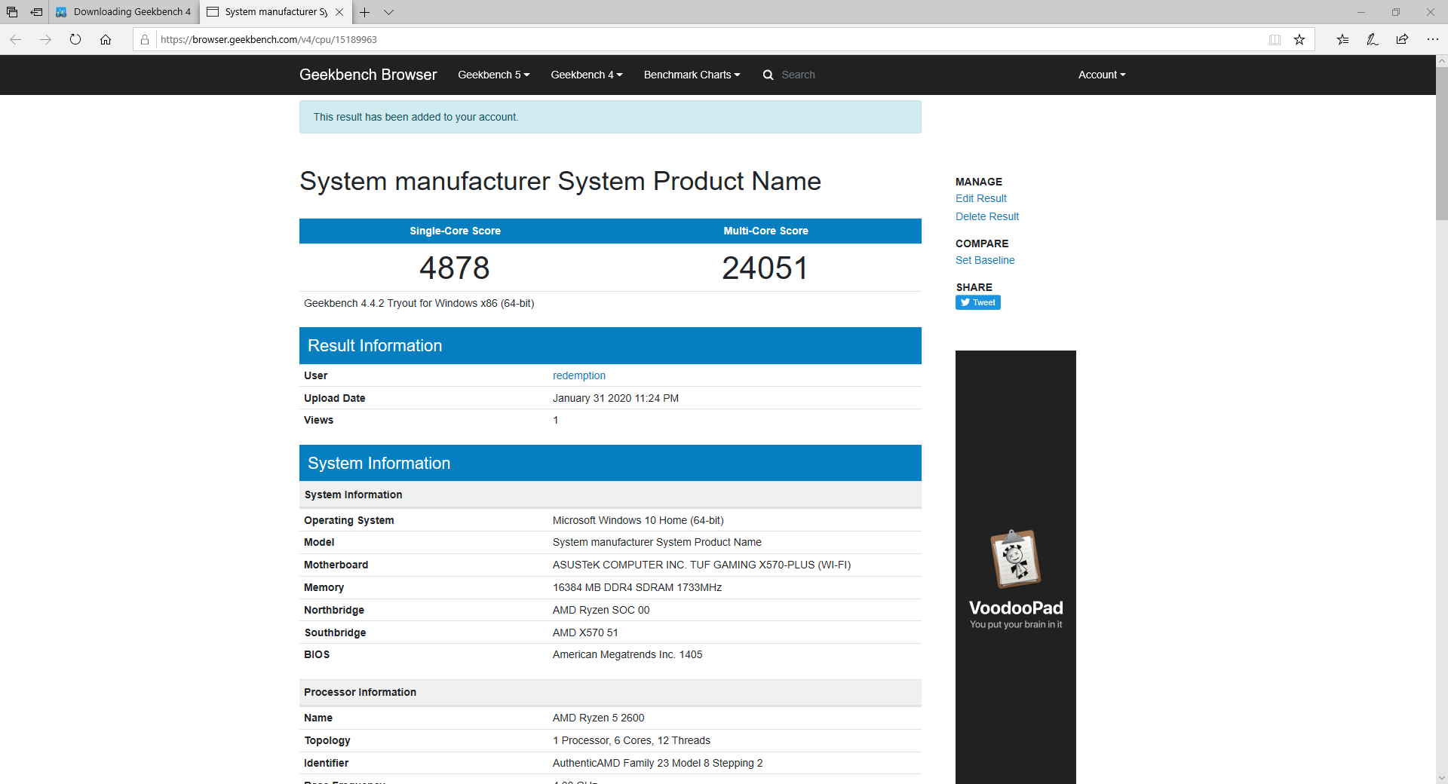Screen dimensions: 1448x784
Task: Add notes with the pen icon
Action: [x=1373, y=39]
